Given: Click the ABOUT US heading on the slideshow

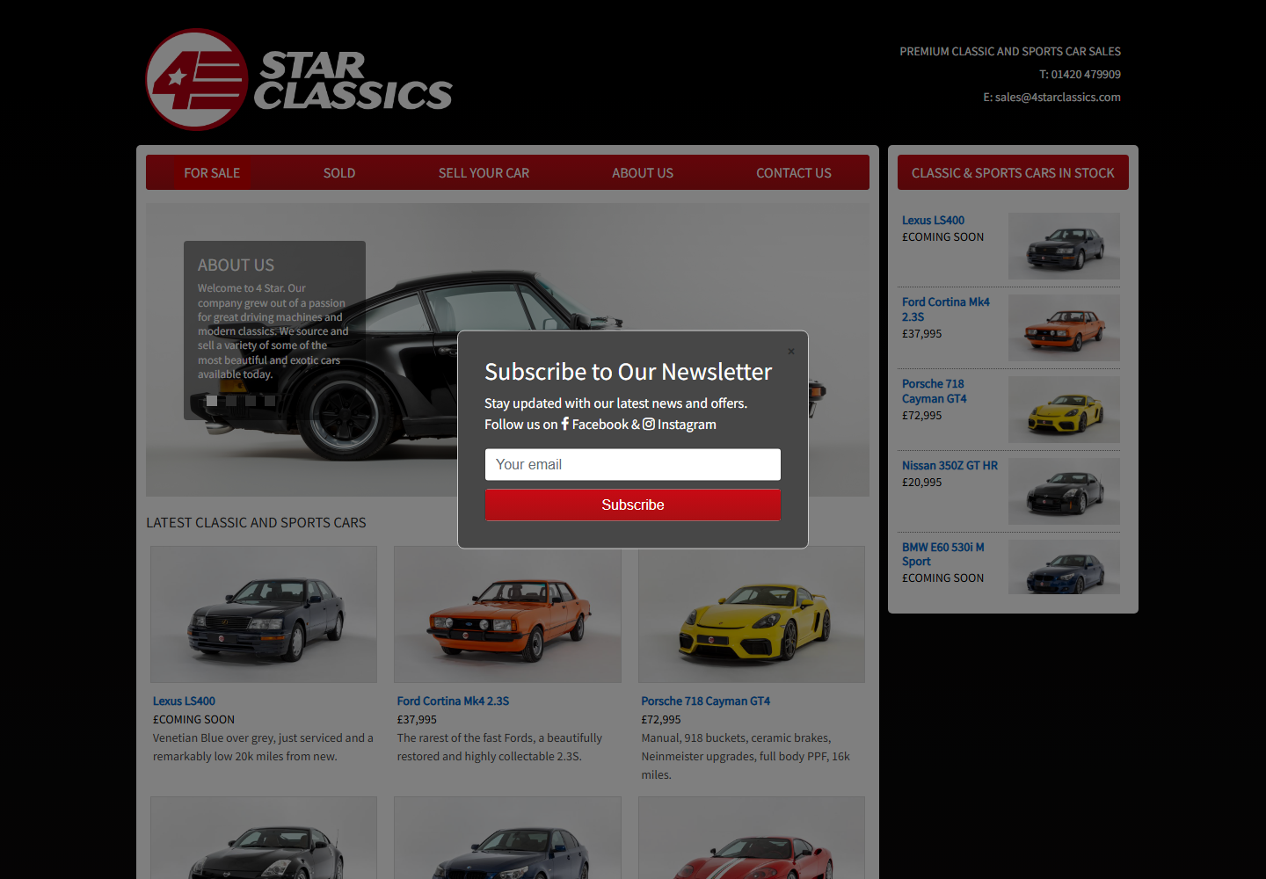Looking at the screenshot, I should (x=236, y=265).
